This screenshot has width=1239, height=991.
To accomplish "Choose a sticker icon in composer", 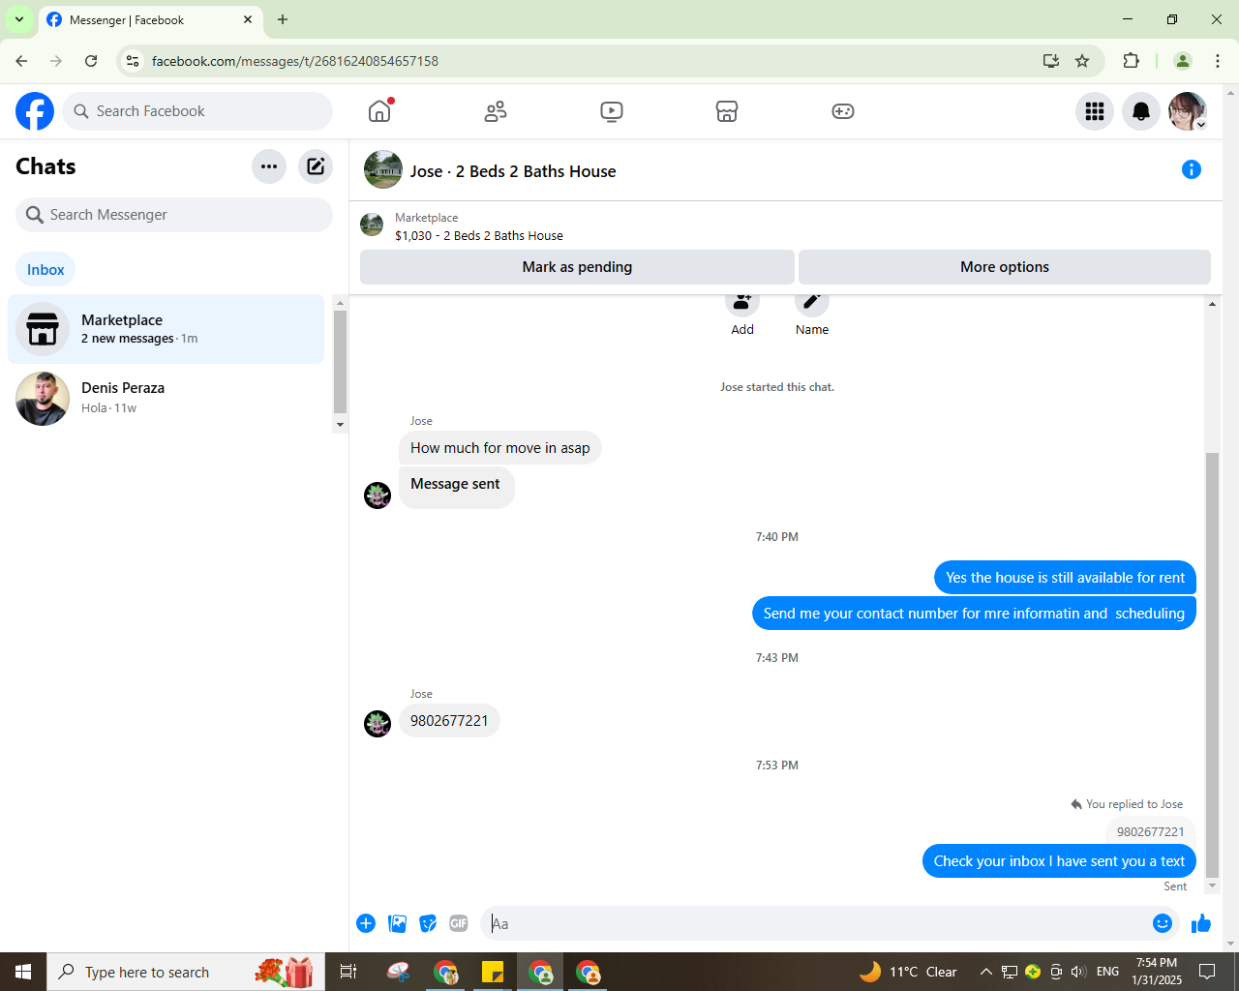I will [x=428, y=923].
